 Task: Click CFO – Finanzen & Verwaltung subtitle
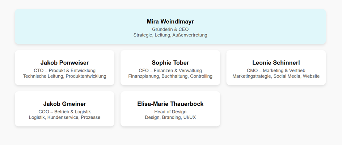(170, 70)
